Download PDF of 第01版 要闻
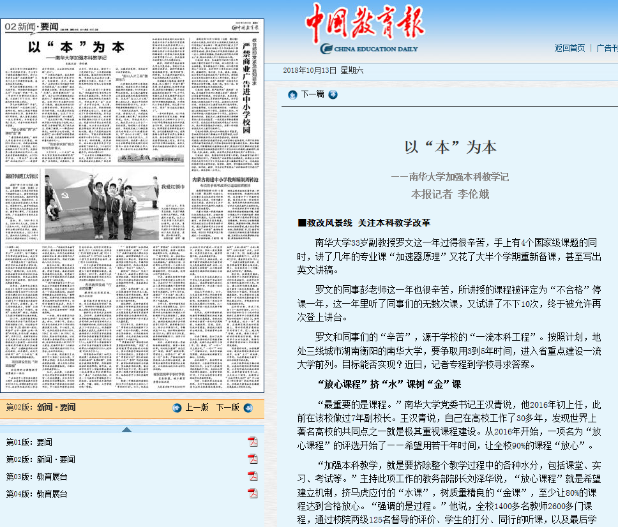The height and width of the screenshot is (527, 618). [253, 442]
